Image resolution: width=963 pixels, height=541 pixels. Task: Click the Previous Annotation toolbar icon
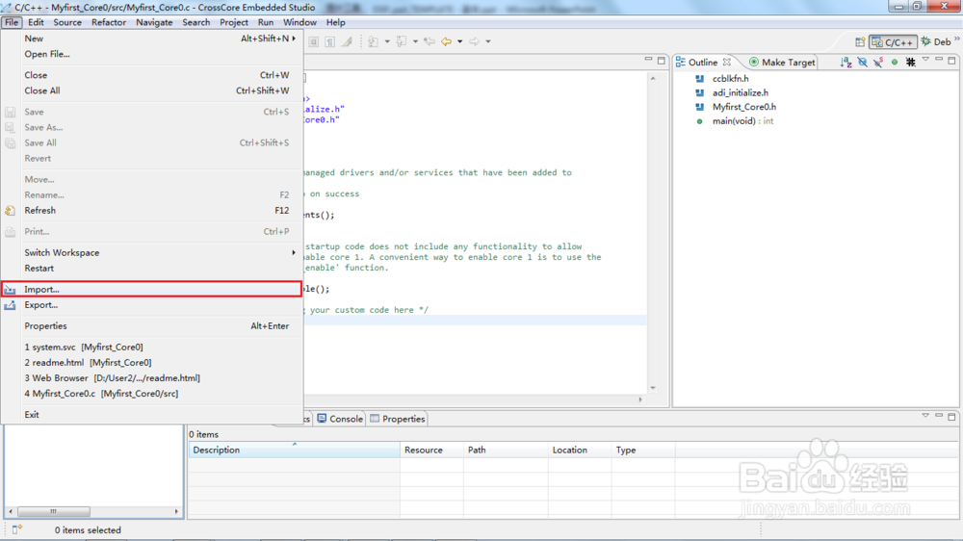click(x=402, y=41)
